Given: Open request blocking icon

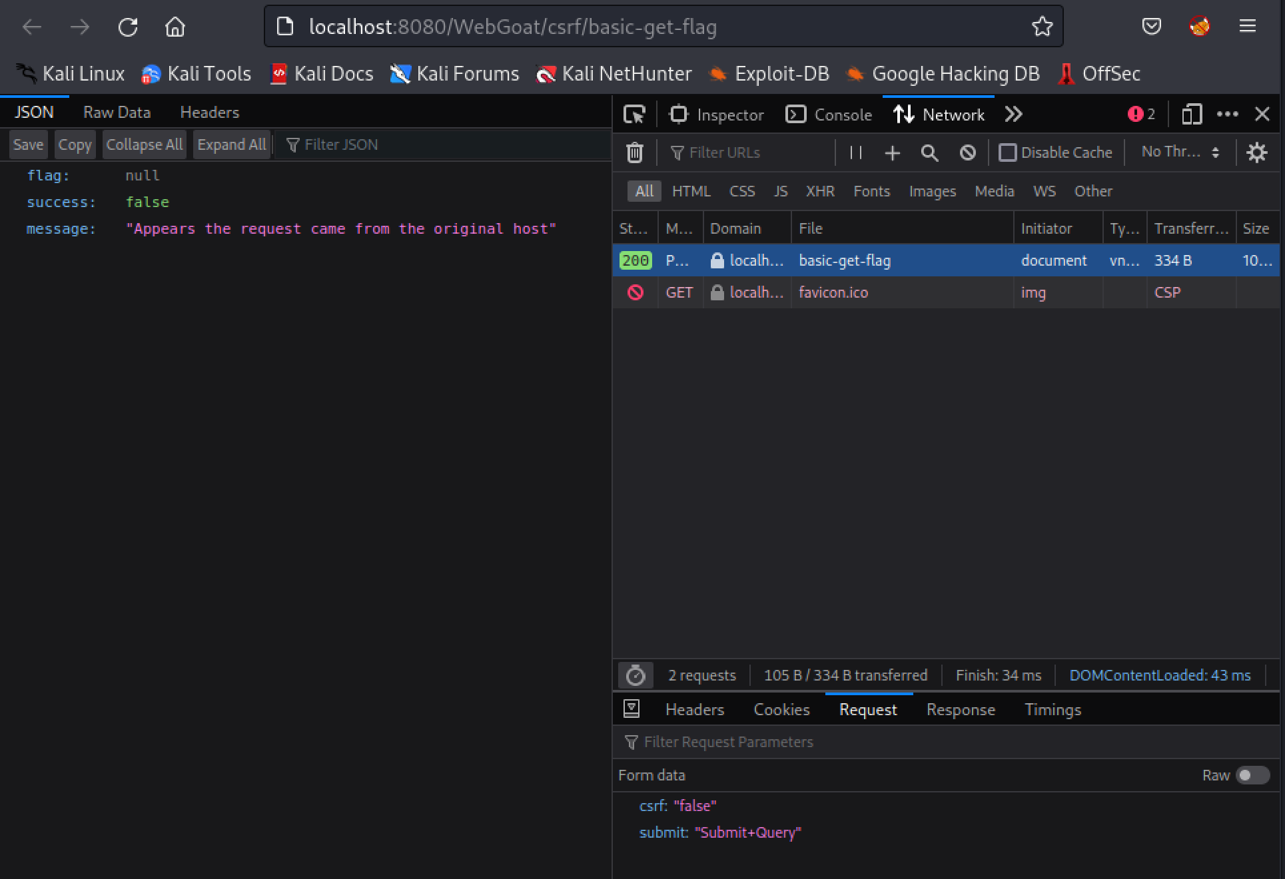Looking at the screenshot, I should 967,152.
